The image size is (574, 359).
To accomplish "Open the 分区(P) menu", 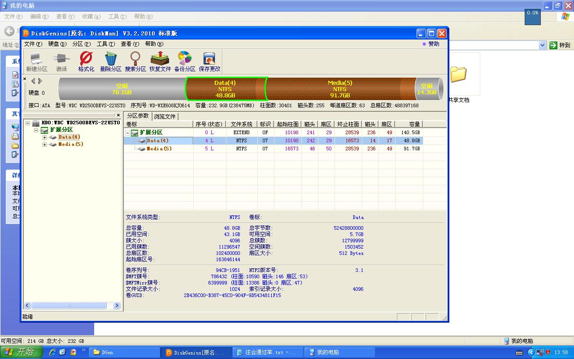I will click(x=81, y=44).
